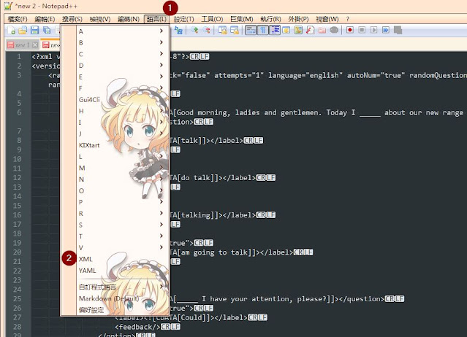Stop macro recording icon
Viewport: 467px width, 337px height.
click(362, 30)
